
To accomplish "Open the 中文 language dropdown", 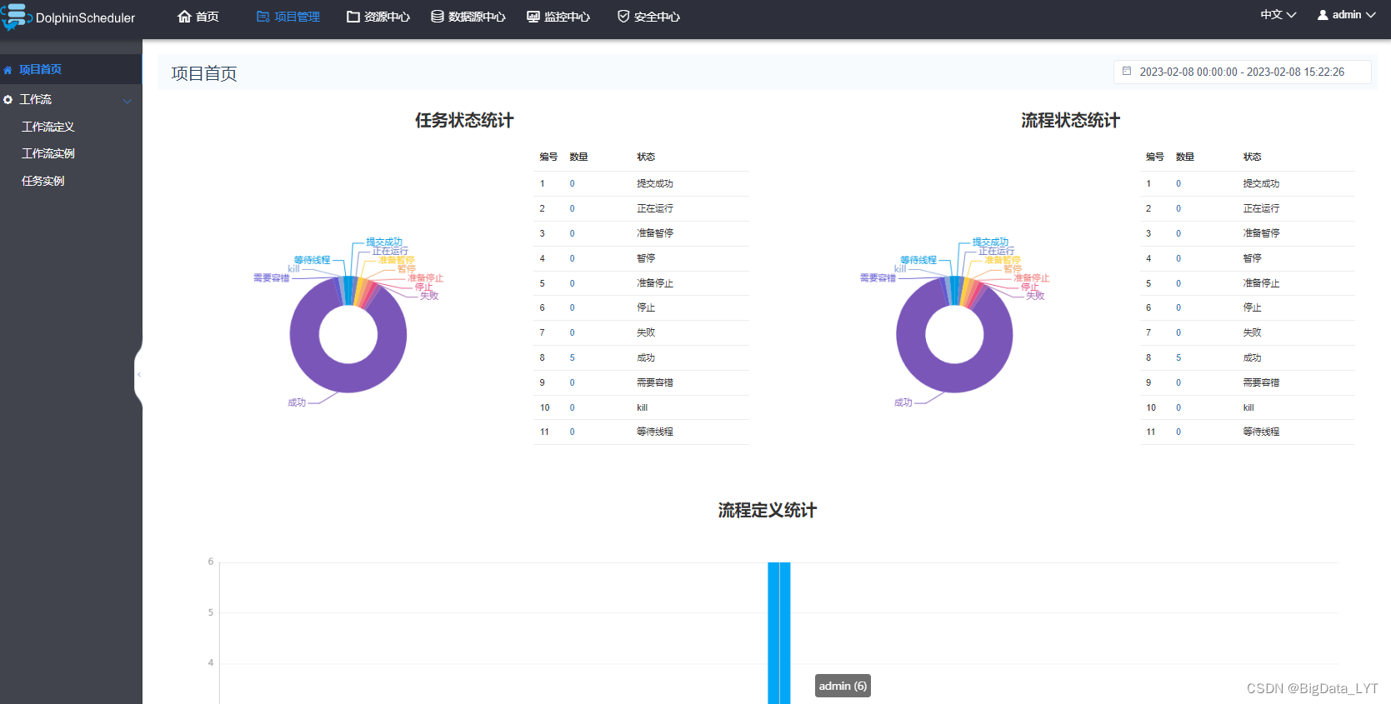I will tap(1278, 15).
